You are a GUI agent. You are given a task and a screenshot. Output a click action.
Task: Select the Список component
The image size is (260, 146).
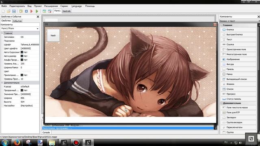[x=238, y=89]
